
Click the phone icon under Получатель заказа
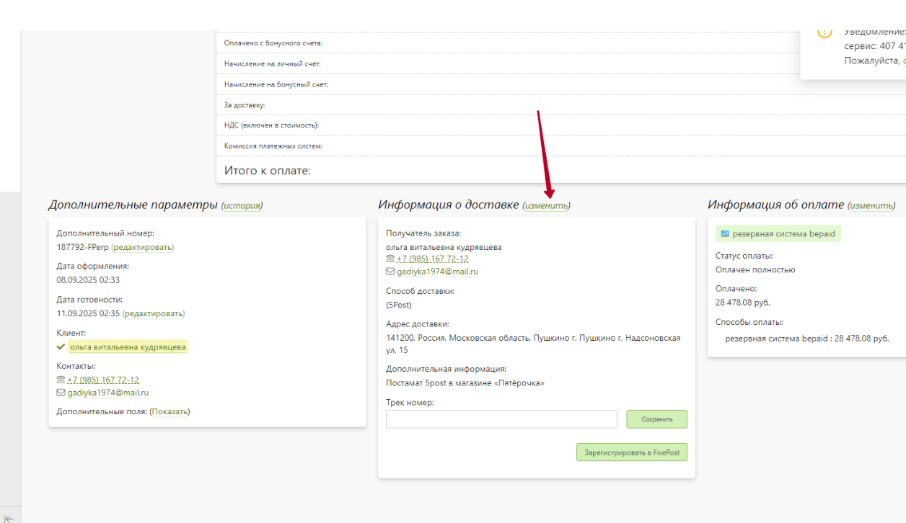coord(390,259)
